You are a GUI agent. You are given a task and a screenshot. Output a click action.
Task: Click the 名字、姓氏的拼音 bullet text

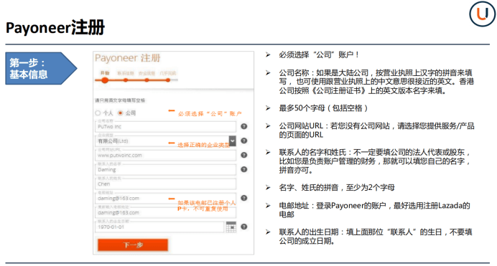coord(337,188)
